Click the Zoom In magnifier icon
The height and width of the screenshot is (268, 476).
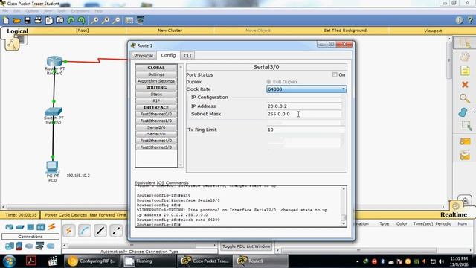pyautogui.click(x=94, y=20)
